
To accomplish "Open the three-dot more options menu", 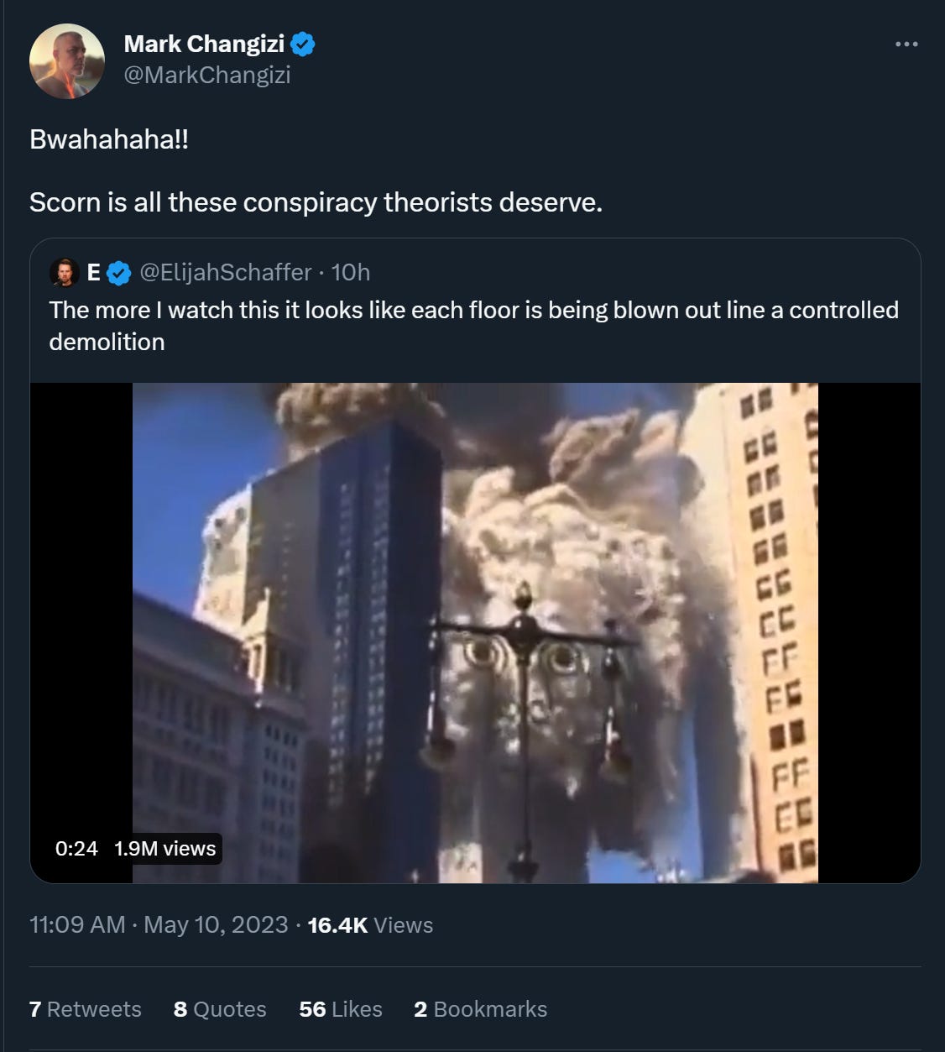I will [x=906, y=44].
